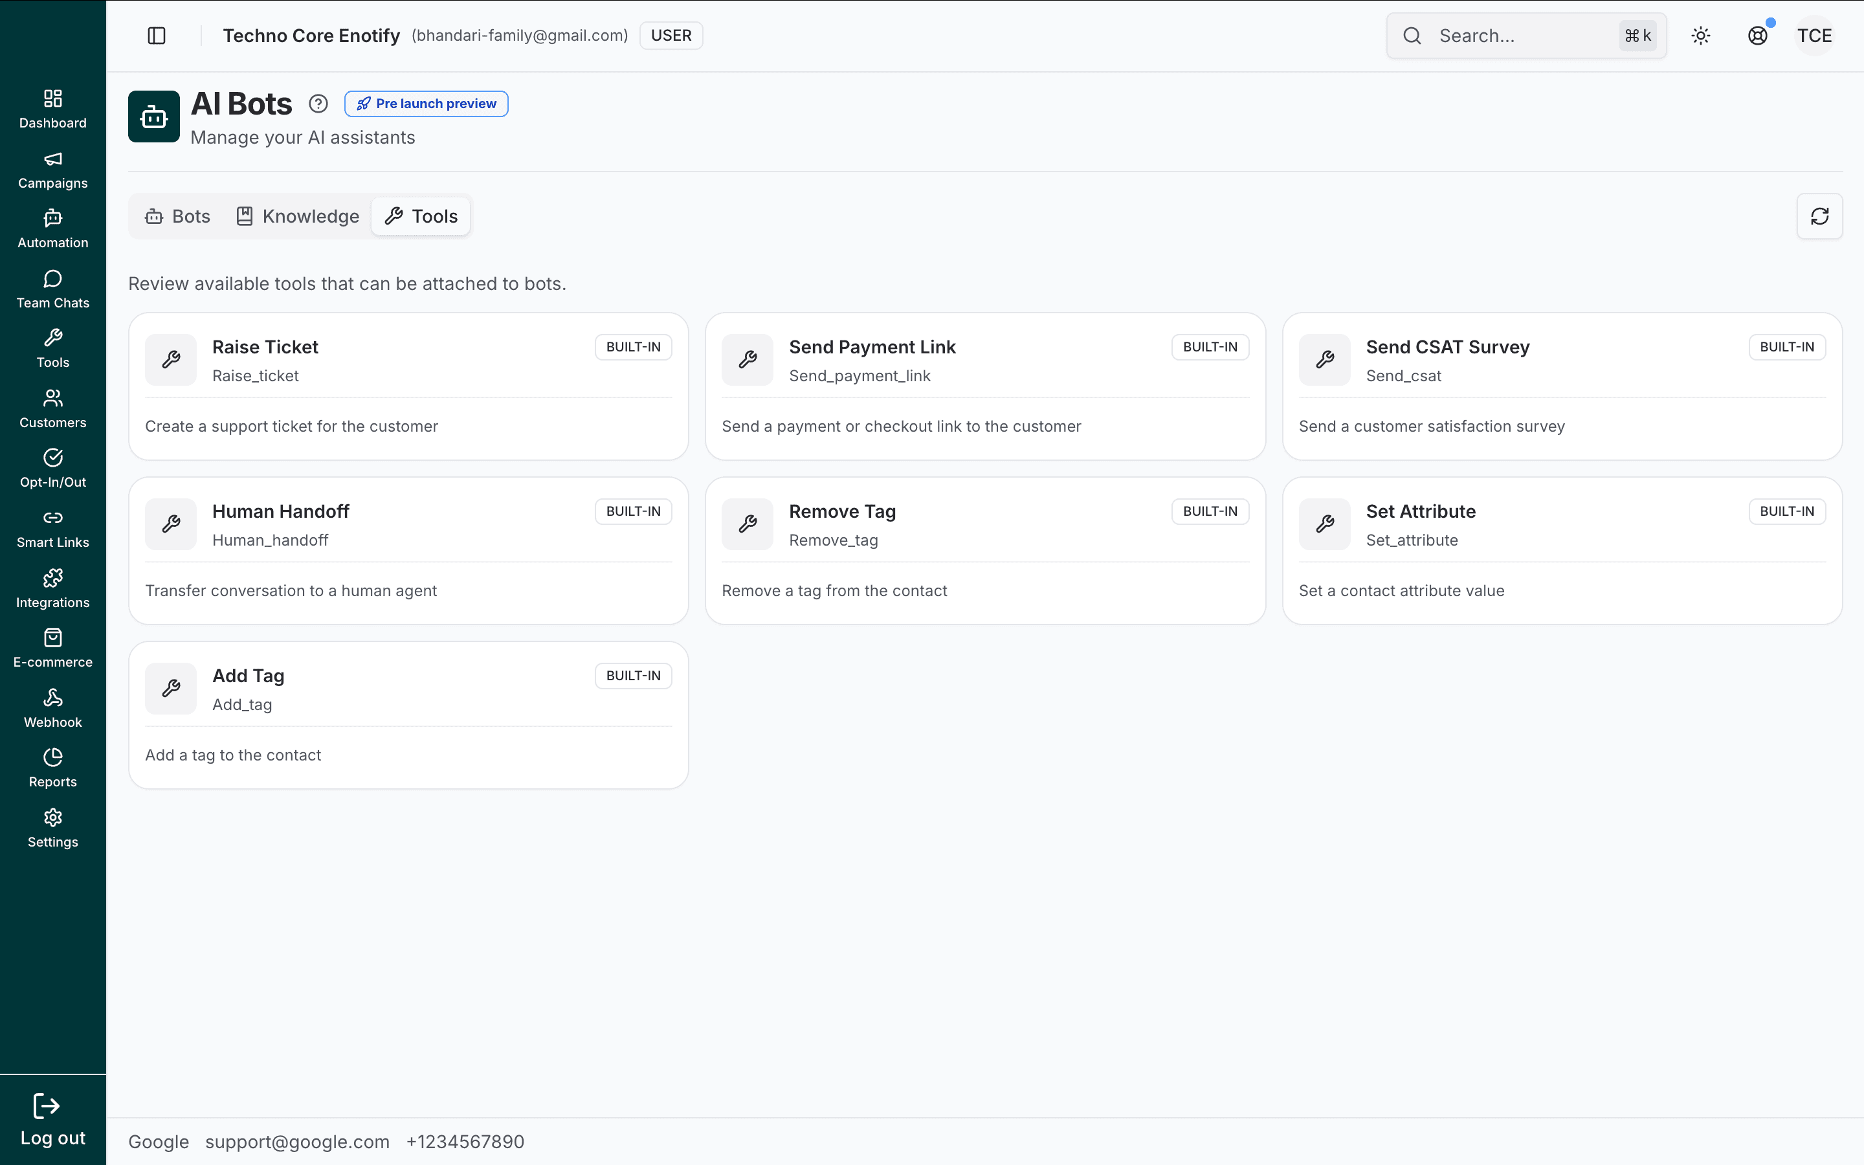This screenshot has width=1864, height=1165.
Task: Open Campaigns from the sidebar
Action: point(52,170)
